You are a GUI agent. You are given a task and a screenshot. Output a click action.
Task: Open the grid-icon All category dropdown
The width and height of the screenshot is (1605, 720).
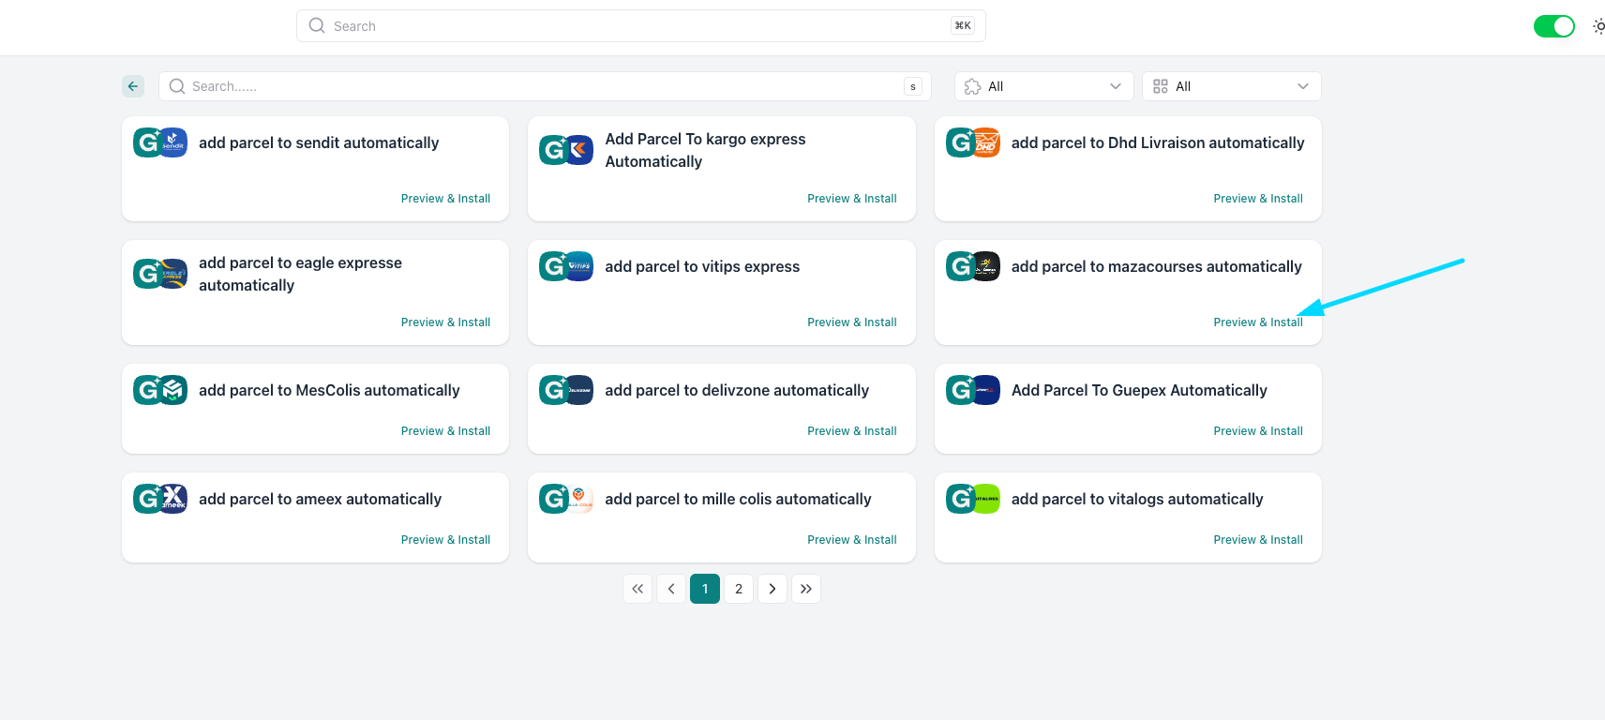[x=1231, y=86]
